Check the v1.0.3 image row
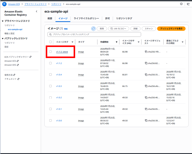 (x=51, y=86)
